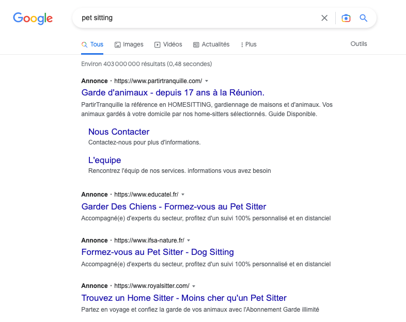Click the play icon next to Vidéos
Screen dimensions: 406x322
pos(157,45)
